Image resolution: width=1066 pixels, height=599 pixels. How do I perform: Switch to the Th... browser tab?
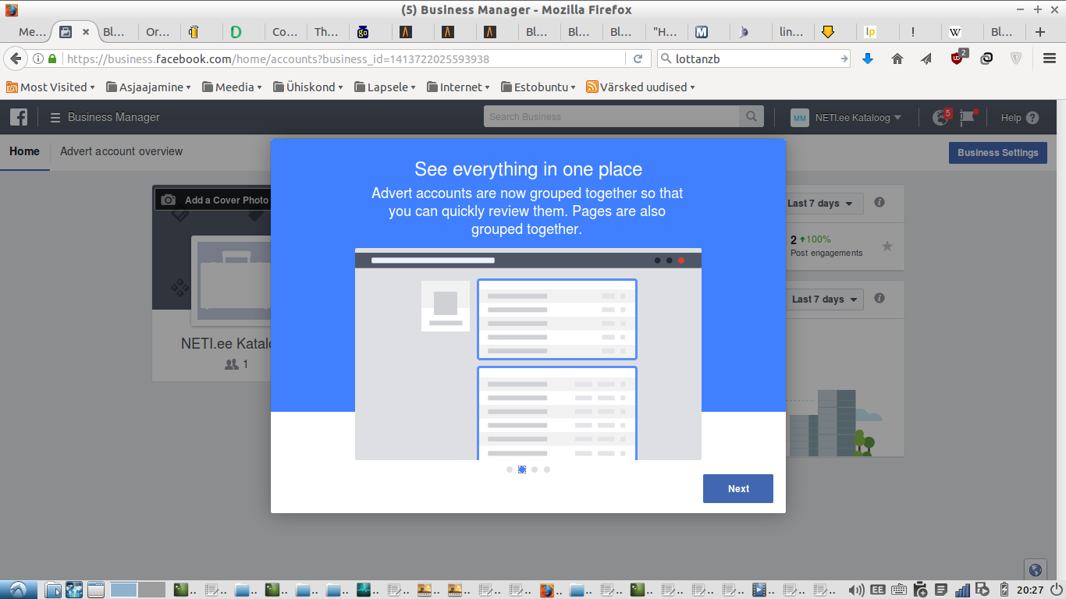326,32
